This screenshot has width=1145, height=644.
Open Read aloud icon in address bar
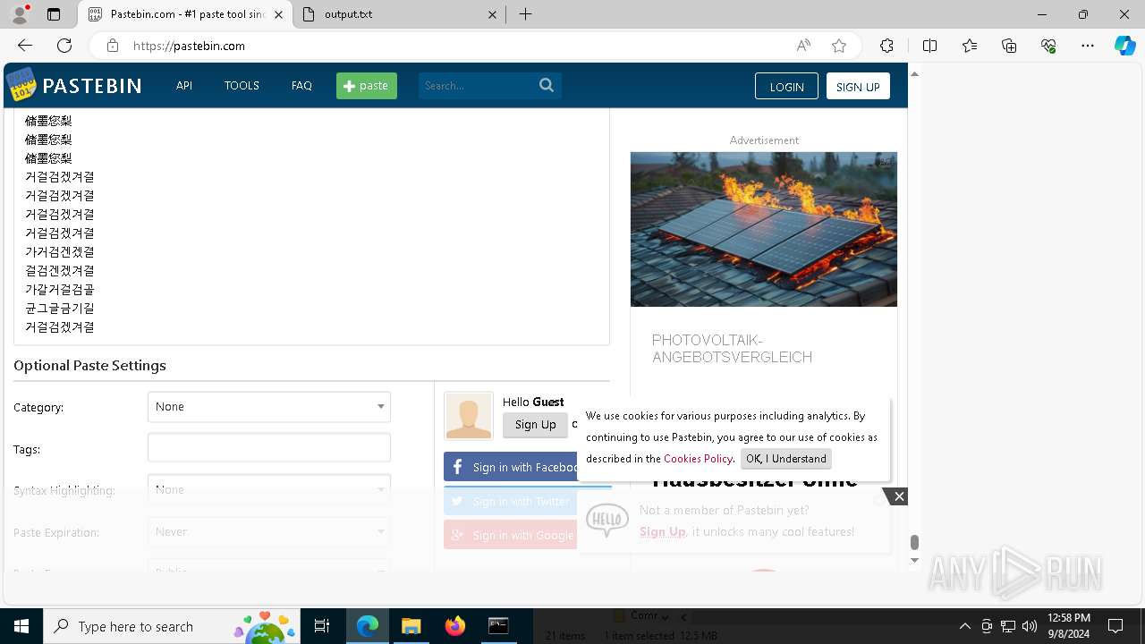(803, 46)
